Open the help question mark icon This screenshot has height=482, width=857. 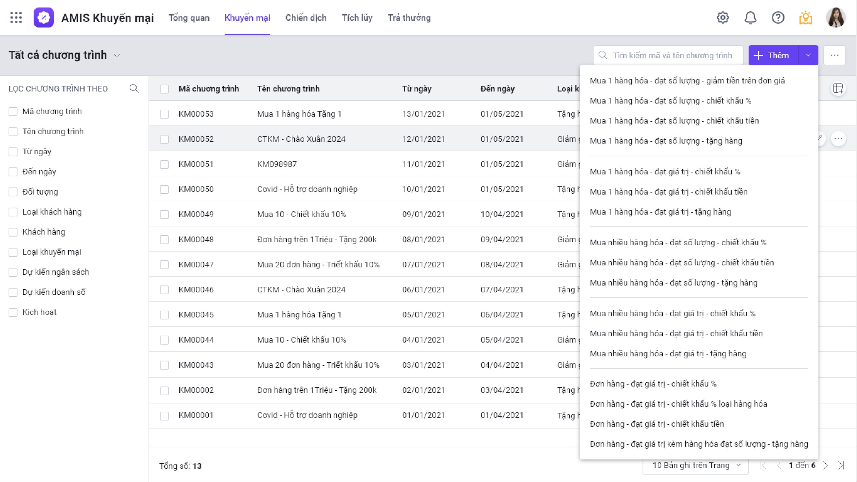coord(778,17)
